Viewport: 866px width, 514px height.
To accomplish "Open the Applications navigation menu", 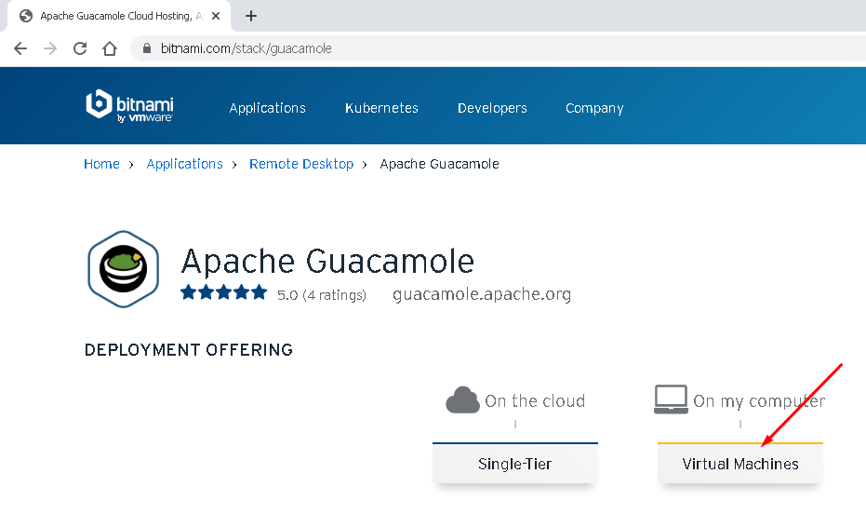I will (267, 108).
